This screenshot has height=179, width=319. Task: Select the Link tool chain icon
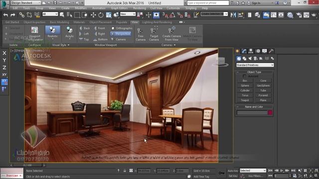pyautogui.click(x=22, y=15)
